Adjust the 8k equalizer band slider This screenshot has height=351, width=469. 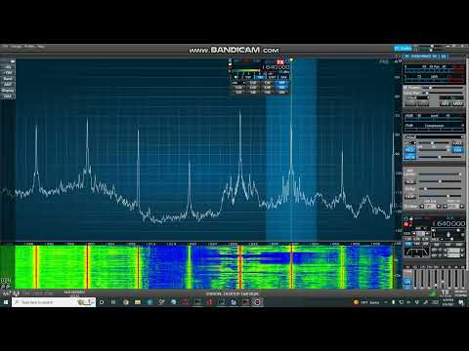point(464,278)
